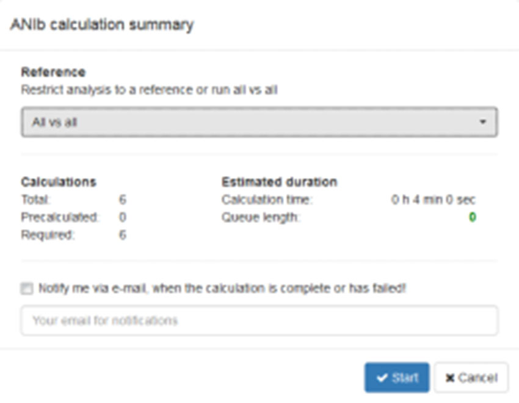Image resolution: width=519 pixels, height=403 pixels.
Task: Click the dropdown arrow of Reference selector
Action: [x=483, y=122]
